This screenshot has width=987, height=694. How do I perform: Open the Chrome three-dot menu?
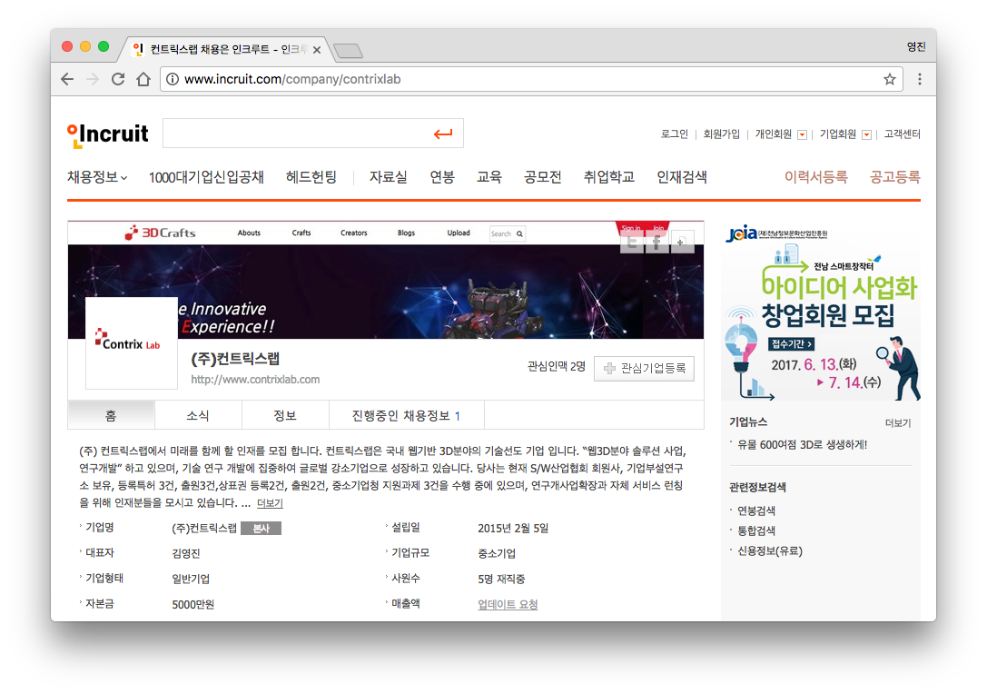pyautogui.click(x=920, y=79)
